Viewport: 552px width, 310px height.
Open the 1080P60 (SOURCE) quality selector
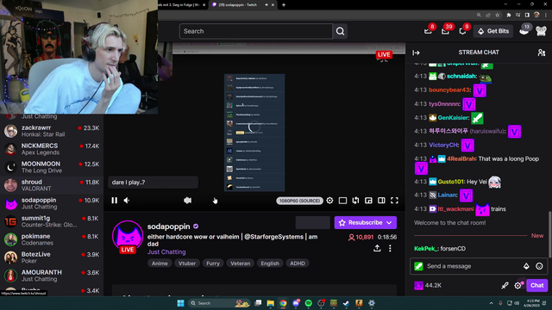(299, 201)
